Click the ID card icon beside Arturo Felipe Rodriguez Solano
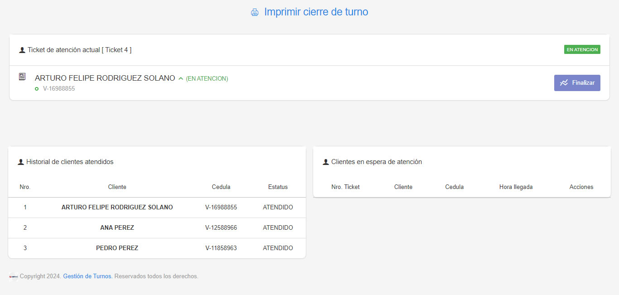 coord(22,77)
